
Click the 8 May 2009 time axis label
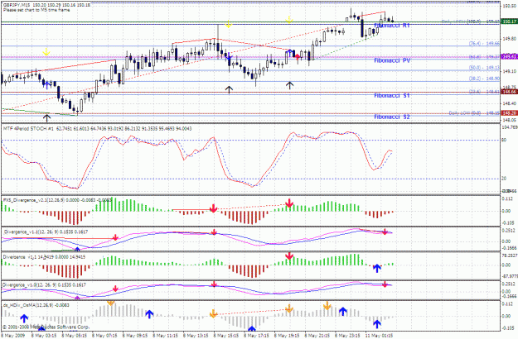click(12, 336)
